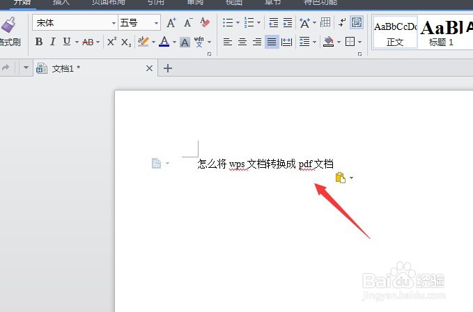
Task: Open paragraph dialog launcher
Action: (x=359, y=54)
